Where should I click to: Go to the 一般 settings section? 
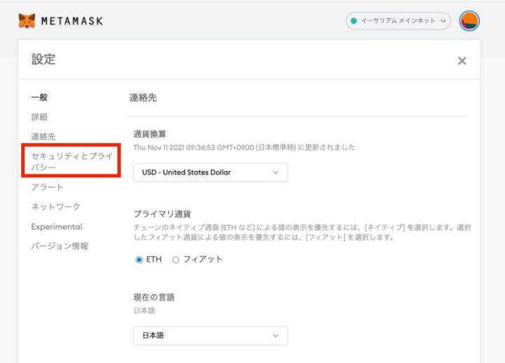[39, 97]
